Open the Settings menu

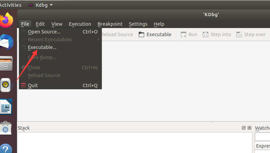[x=138, y=24]
